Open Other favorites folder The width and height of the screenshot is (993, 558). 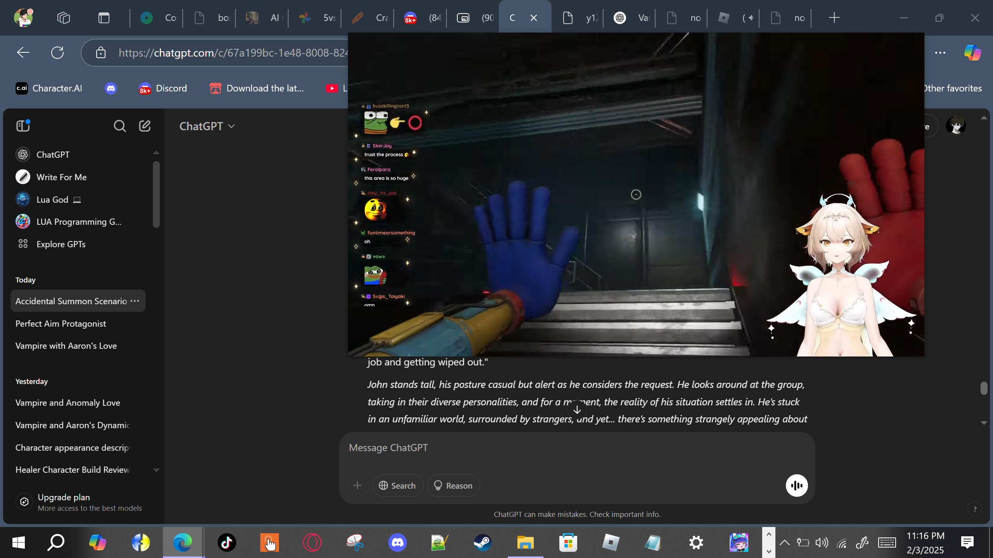[952, 88]
